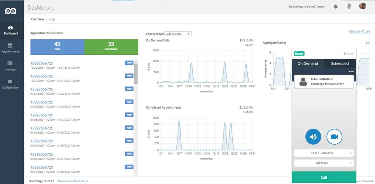The height and width of the screenshot is (184, 375).
Task: Toggle the muted microphone icon in the header
Action: click(349, 7)
